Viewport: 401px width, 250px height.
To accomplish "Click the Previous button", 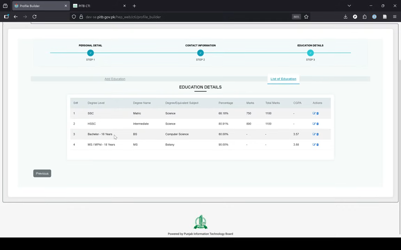I will (x=42, y=173).
